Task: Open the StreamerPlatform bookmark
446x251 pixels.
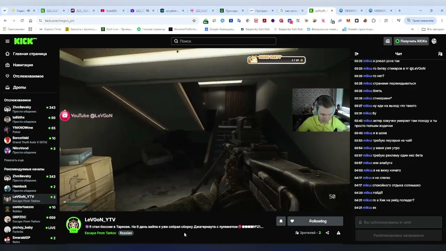Action: 183,29
